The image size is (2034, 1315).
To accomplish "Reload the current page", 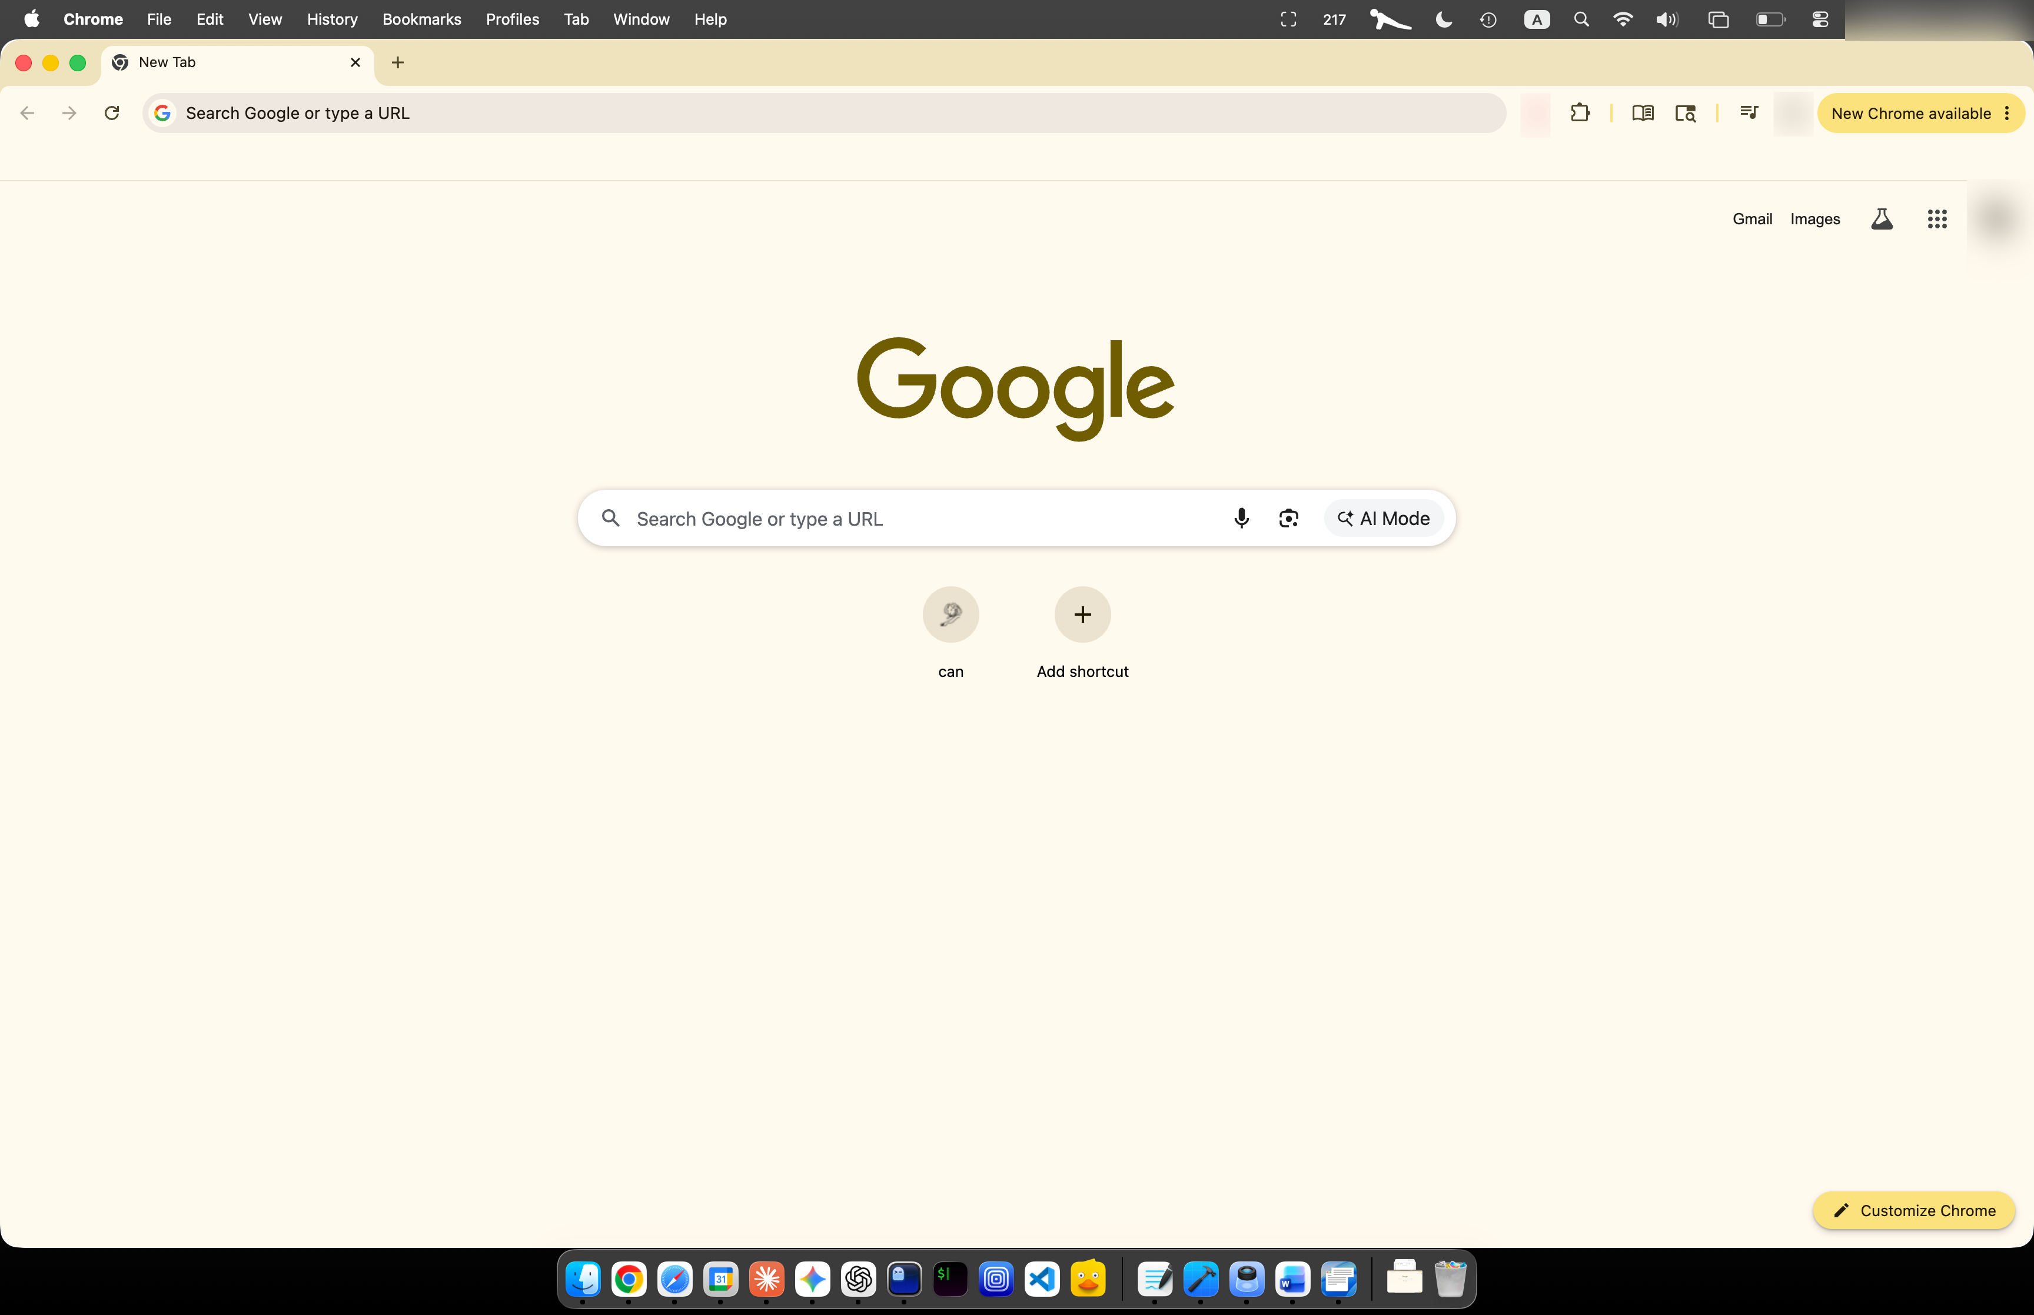I will pos(112,112).
